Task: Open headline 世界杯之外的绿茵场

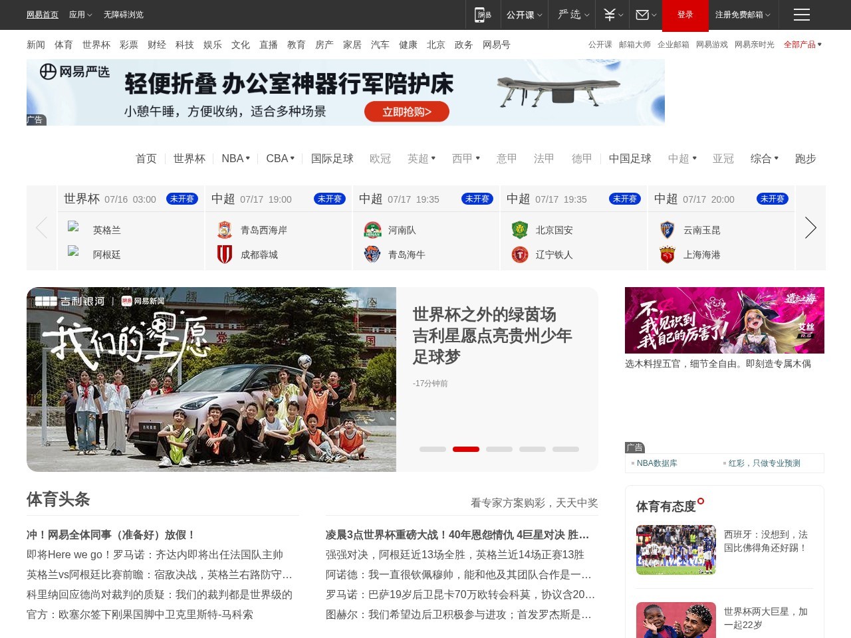Action: pyautogui.click(x=493, y=336)
